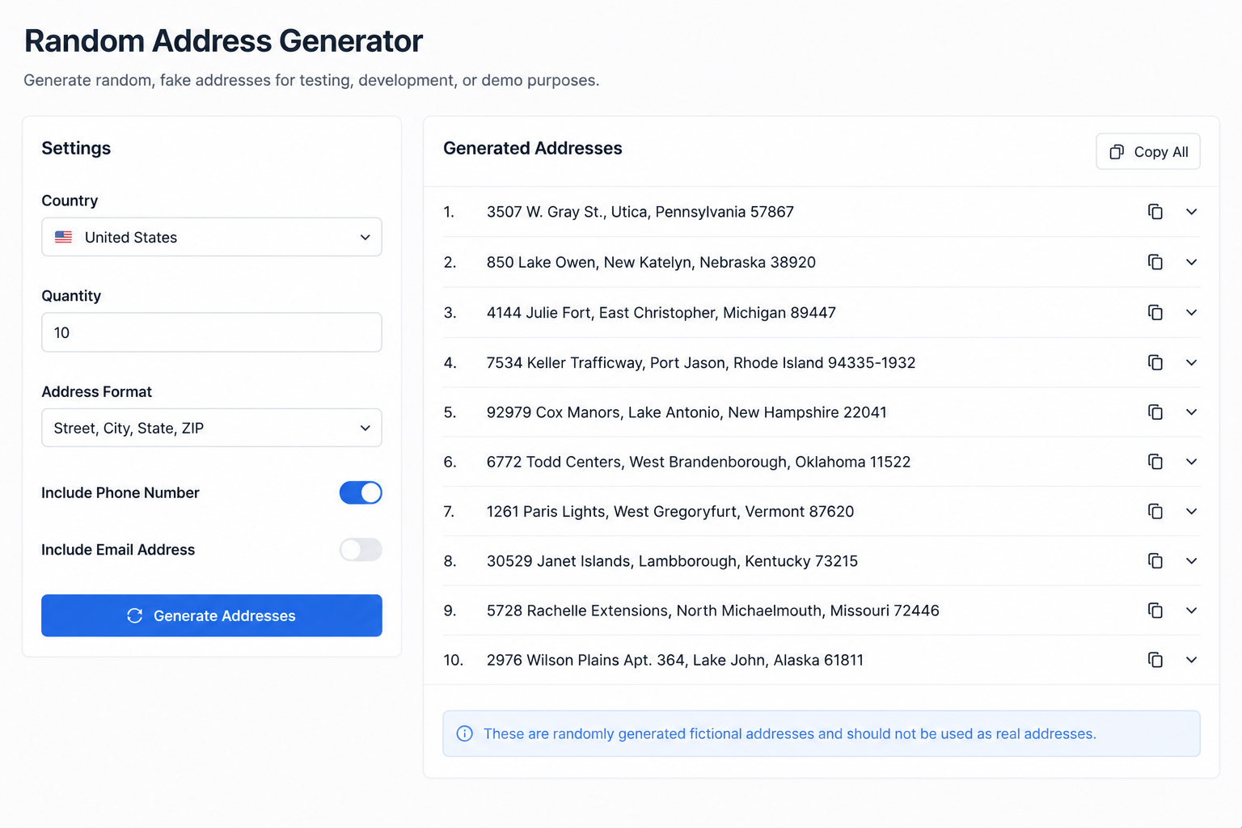Copy address 2976 Wilson Plains Apt. 364
Viewport: 1242px width, 828px height.
coord(1155,660)
